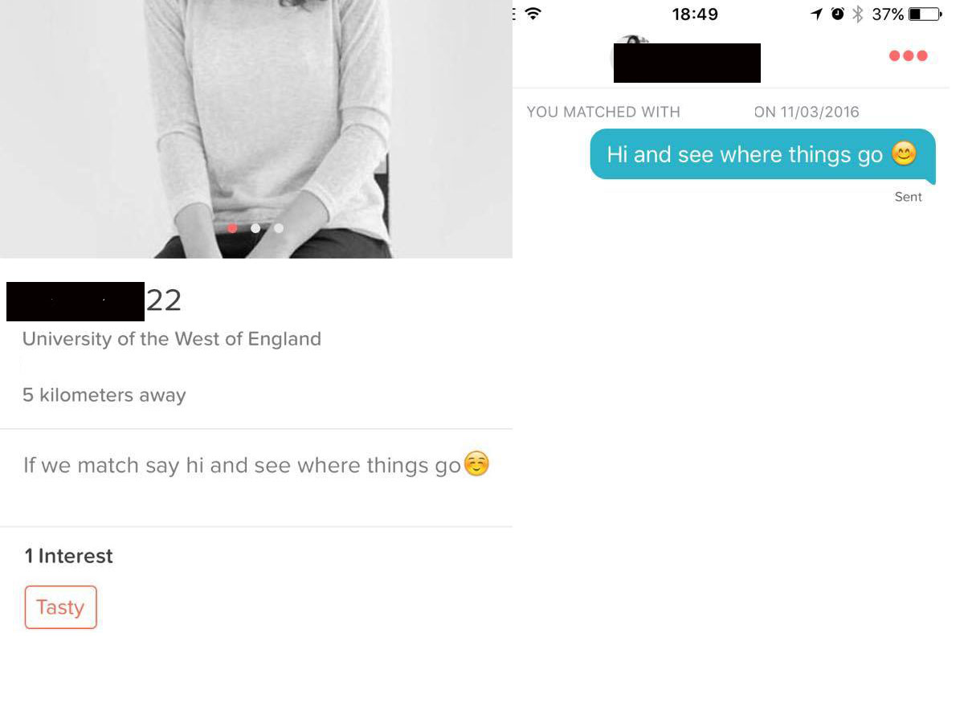964x723 pixels.
Task: Tap the Bluetooth status icon
Action: point(857,14)
